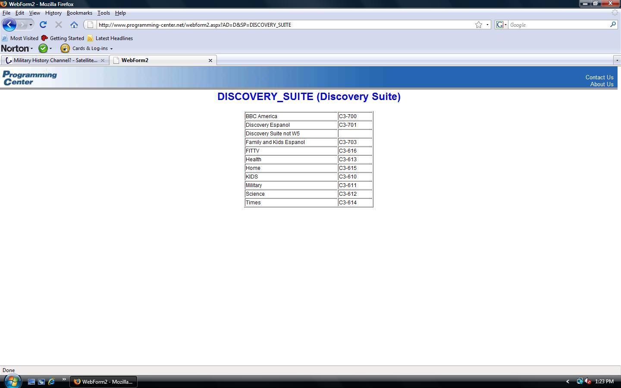Click the Norton Cards & Log-ins lock icon
The image size is (621, 388).
tap(65, 48)
